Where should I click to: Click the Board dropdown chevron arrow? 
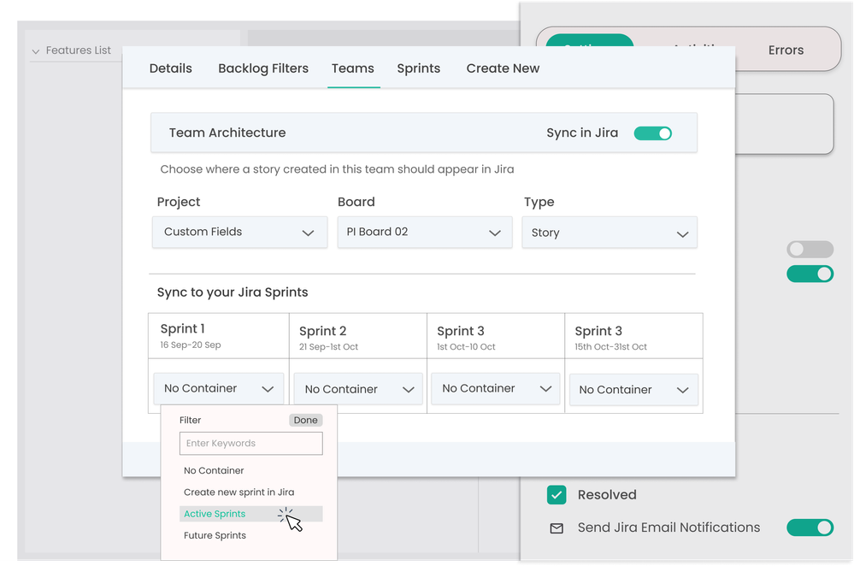coord(495,233)
